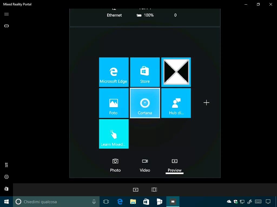Click the dashed-frame view icon in bottom bar
Image resolution: width=277 pixels, height=207 pixels.
[x=154, y=189]
